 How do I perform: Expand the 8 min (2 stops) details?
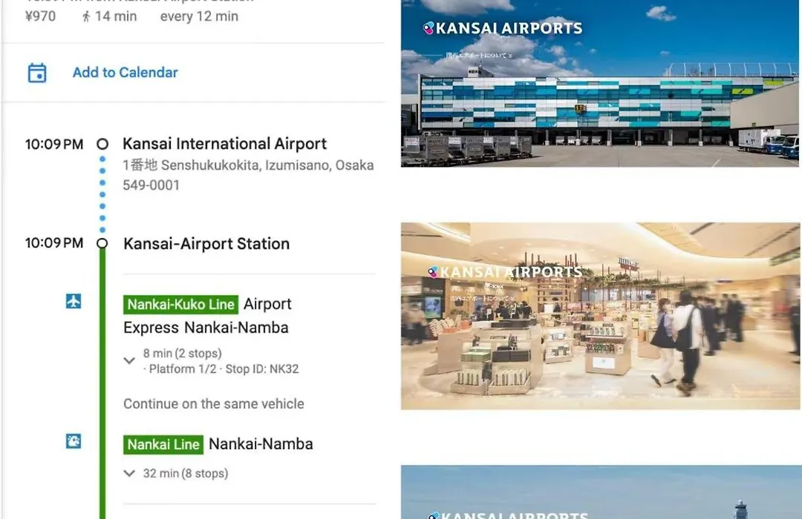pyautogui.click(x=129, y=360)
